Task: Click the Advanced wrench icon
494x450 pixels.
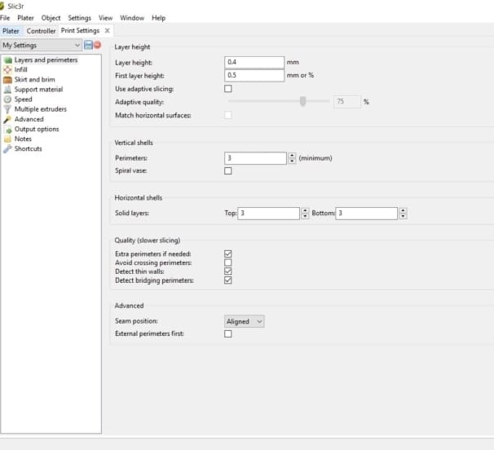Action: [7, 119]
